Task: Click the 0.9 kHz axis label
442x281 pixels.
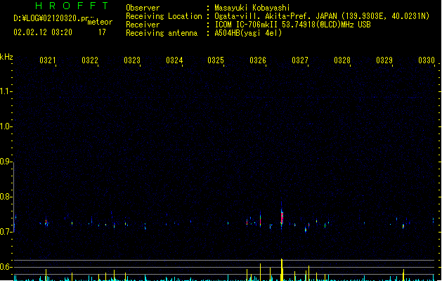Action: [x=6, y=162]
